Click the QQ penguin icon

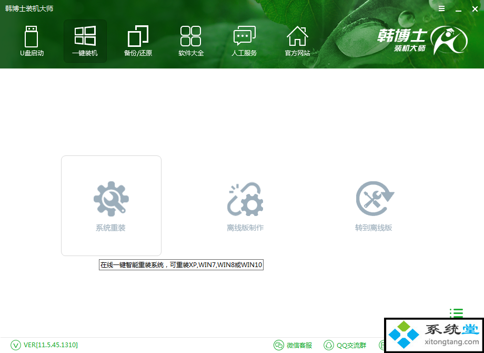[328, 345]
